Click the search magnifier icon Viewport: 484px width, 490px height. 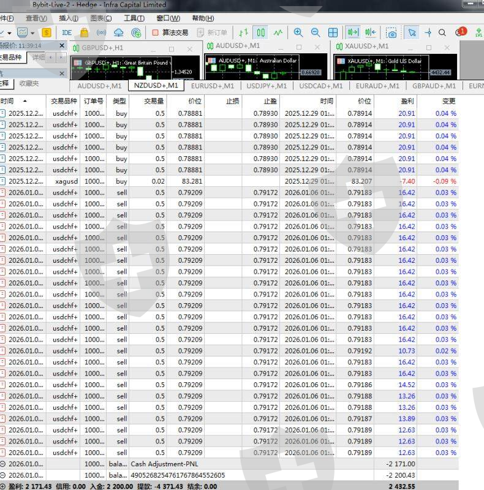click(442, 32)
